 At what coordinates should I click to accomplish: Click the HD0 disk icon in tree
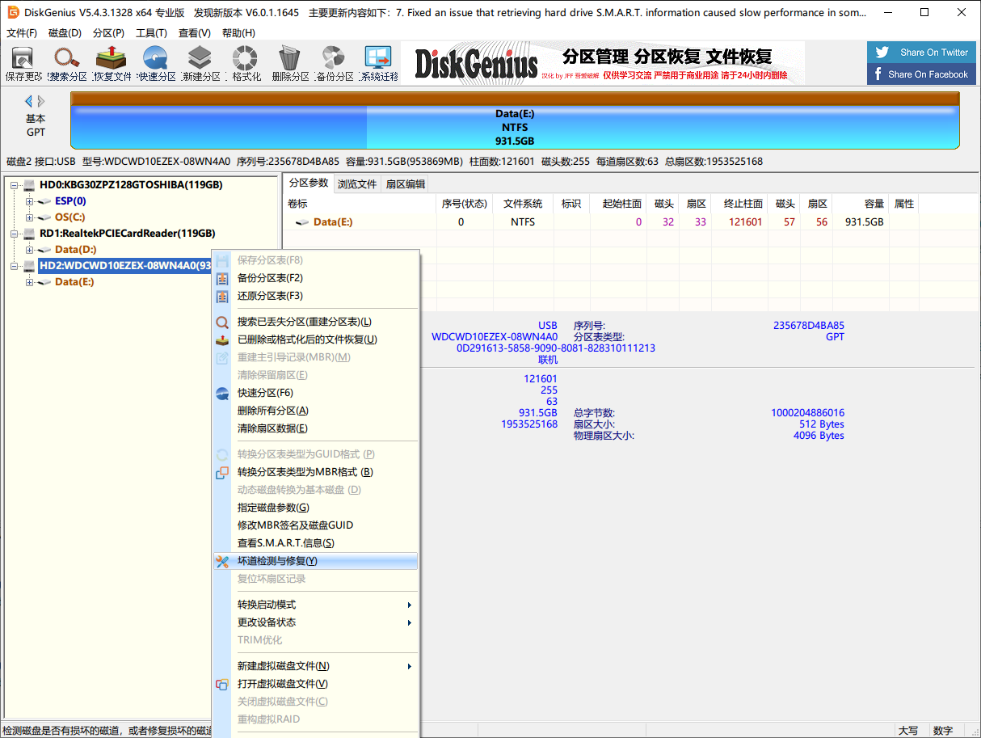(x=30, y=185)
